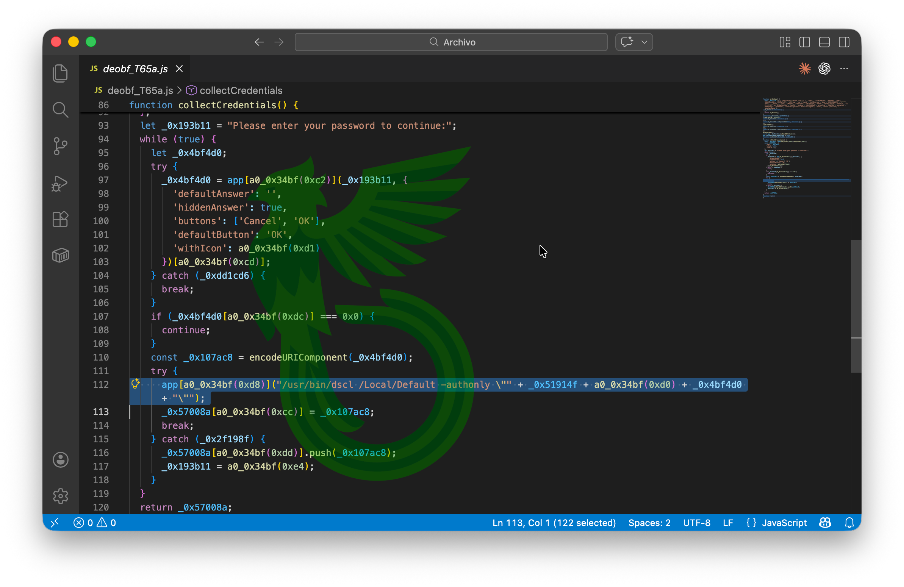Viewport: 904px width, 587px height.
Task: Open the editor More Actions ellipsis menu
Action: tap(844, 69)
